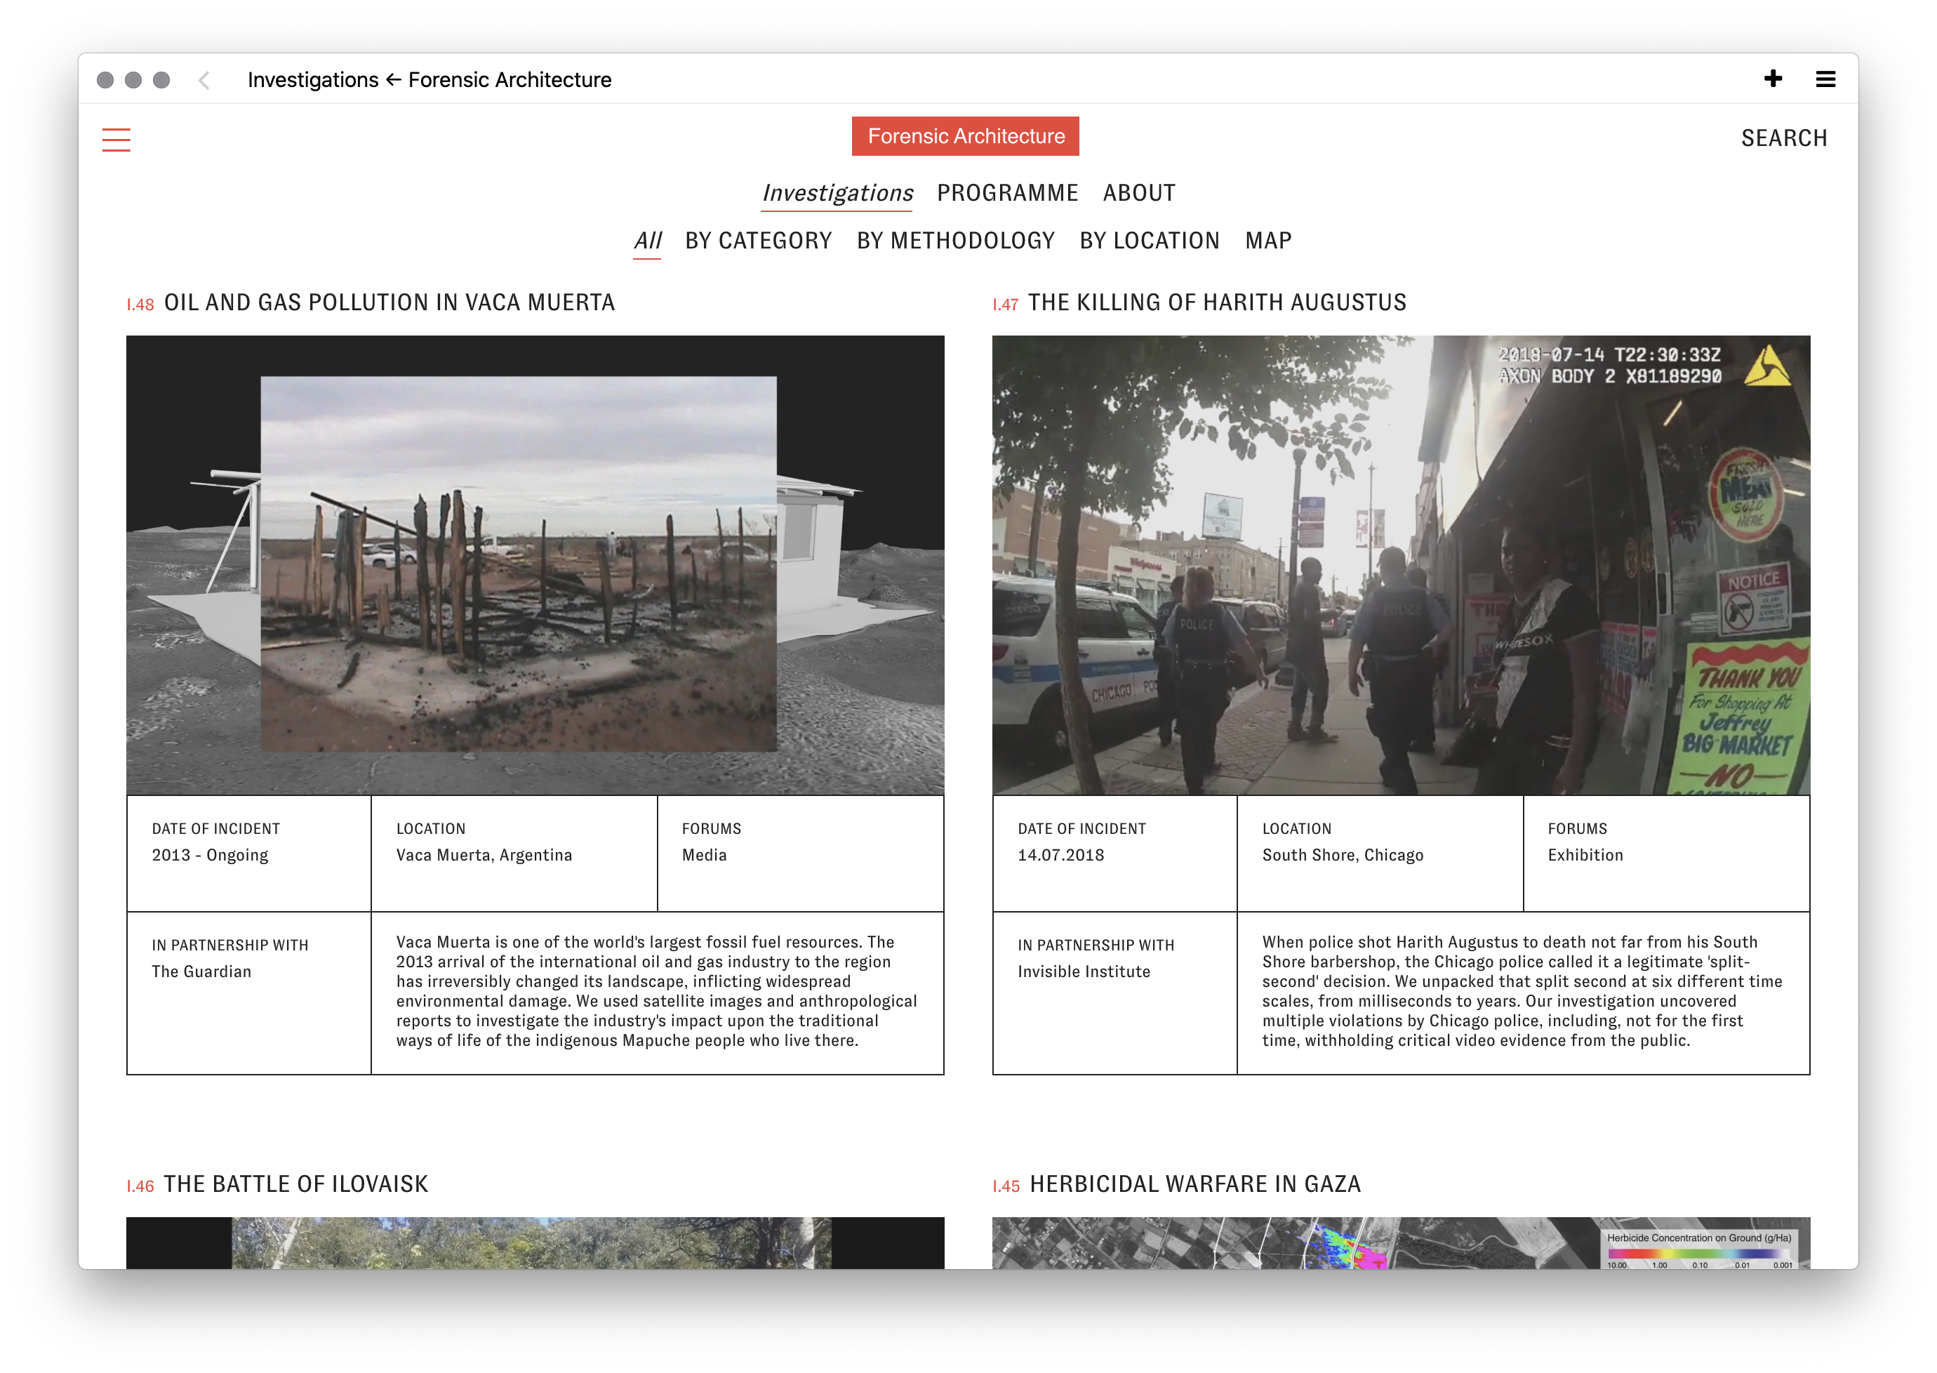Open the ABOUT tab
The image size is (1937, 1373).
[1138, 193]
